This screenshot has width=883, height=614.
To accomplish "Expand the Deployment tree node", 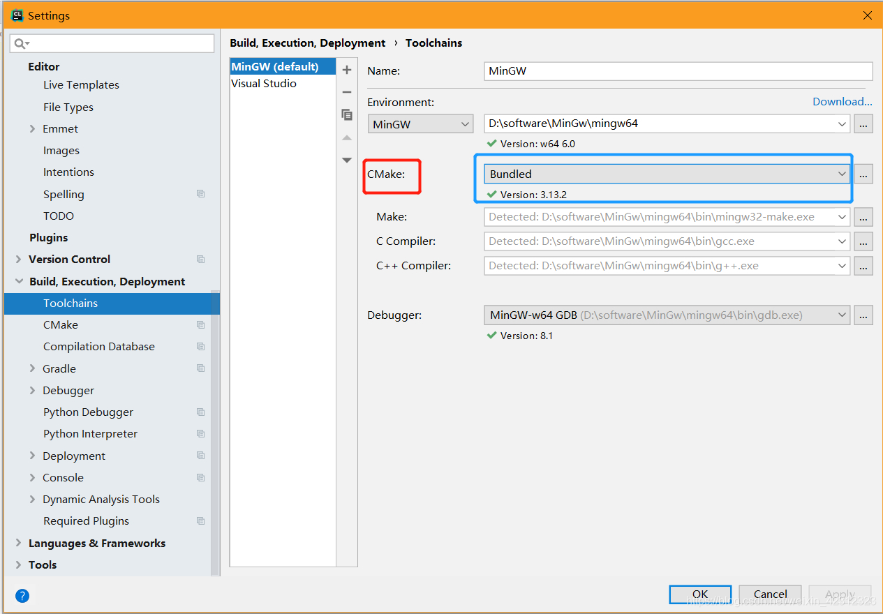I will [x=32, y=456].
